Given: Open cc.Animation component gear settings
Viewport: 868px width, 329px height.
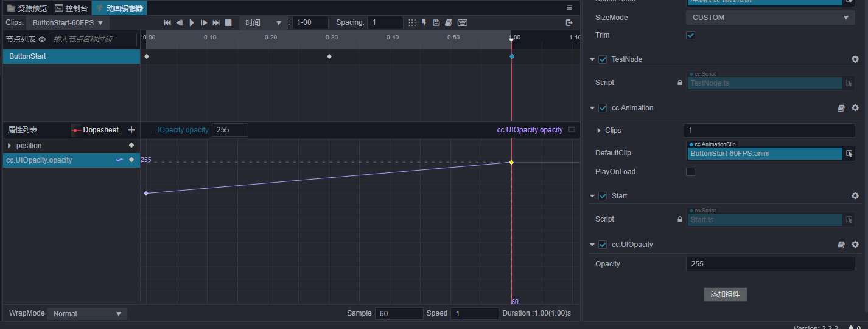Looking at the screenshot, I should [x=855, y=108].
